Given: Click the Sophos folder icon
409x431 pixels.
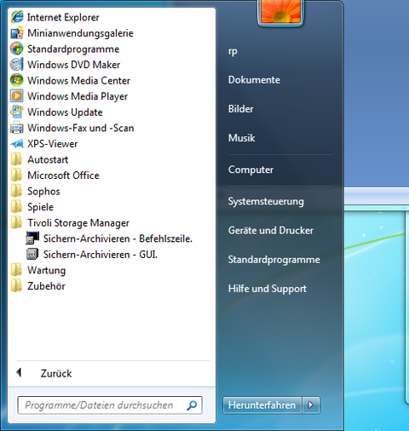Looking at the screenshot, I should [x=16, y=191].
